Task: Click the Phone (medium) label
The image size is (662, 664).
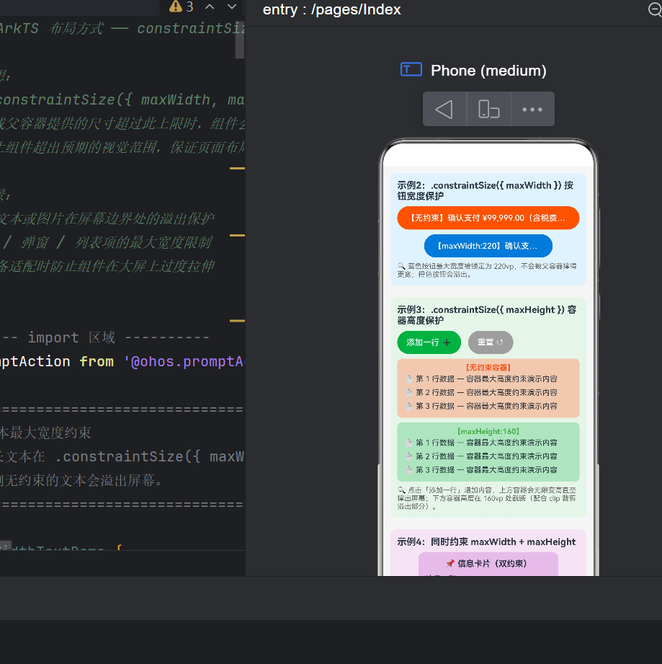Action: pyautogui.click(x=488, y=71)
